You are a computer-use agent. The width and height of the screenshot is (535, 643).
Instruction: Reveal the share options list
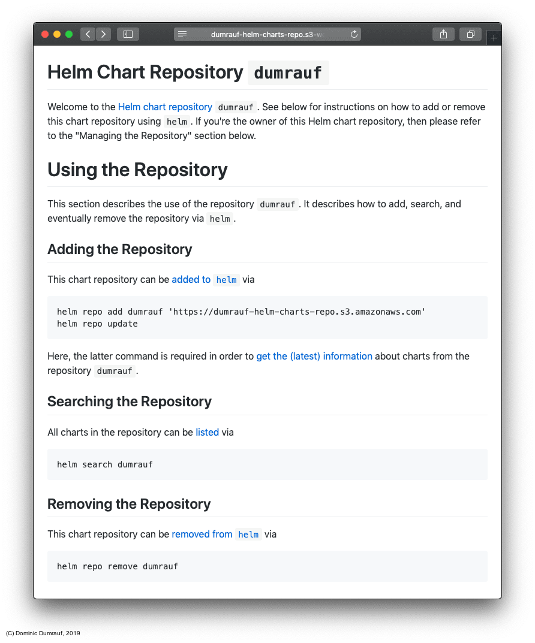pos(443,34)
